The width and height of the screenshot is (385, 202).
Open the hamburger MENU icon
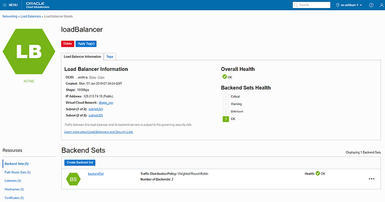click(x=4, y=5)
